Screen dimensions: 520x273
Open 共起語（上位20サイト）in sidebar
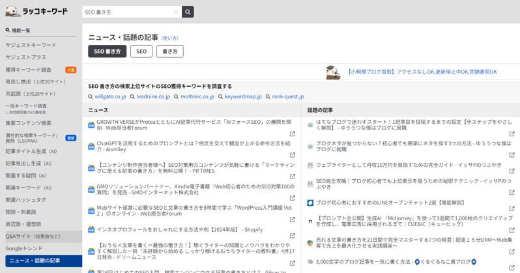(x=31, y=94)
